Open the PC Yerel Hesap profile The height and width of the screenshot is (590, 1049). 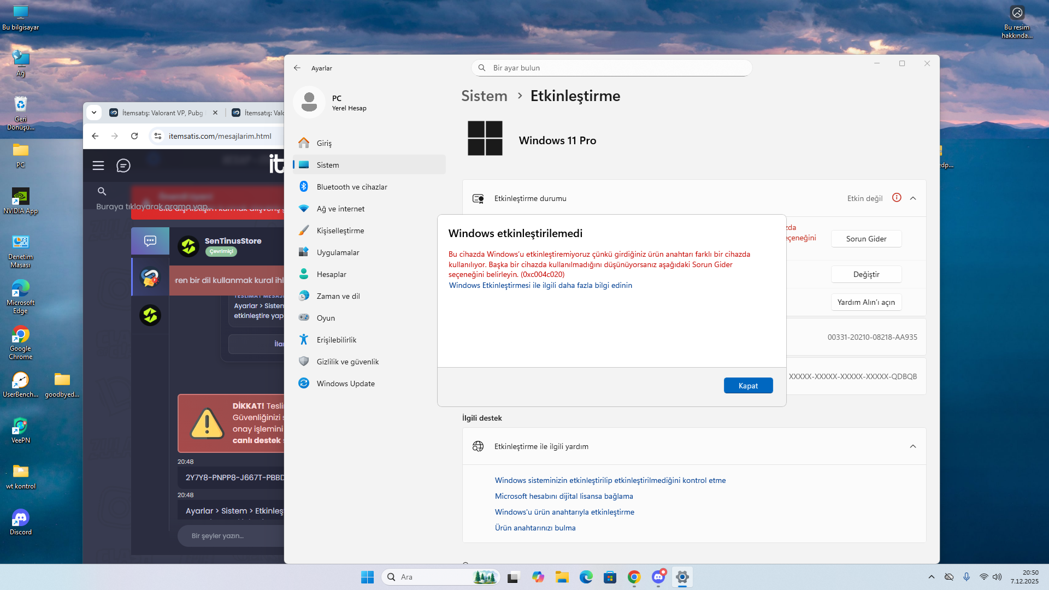(331, 102)
